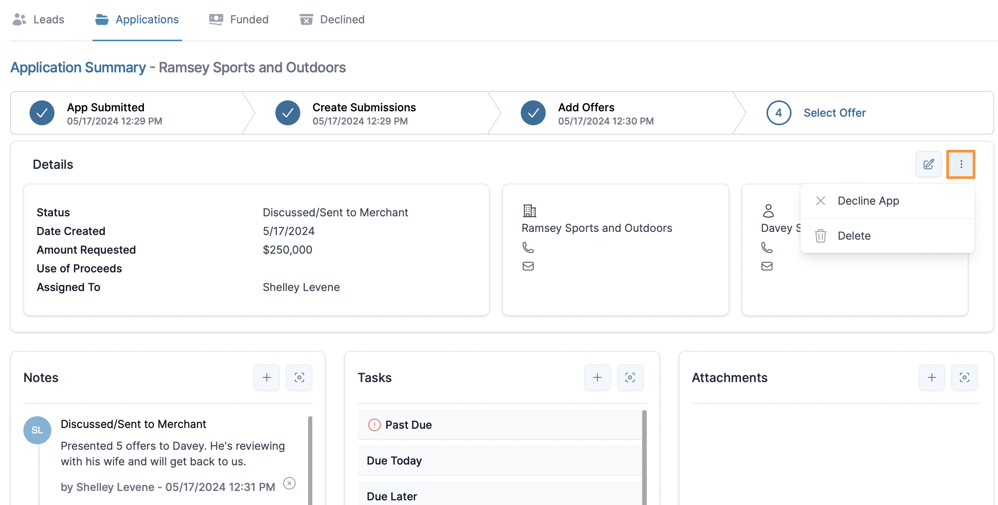Add a new note with plus icon
The image size is (998, 505).
(x=266, y=377)
